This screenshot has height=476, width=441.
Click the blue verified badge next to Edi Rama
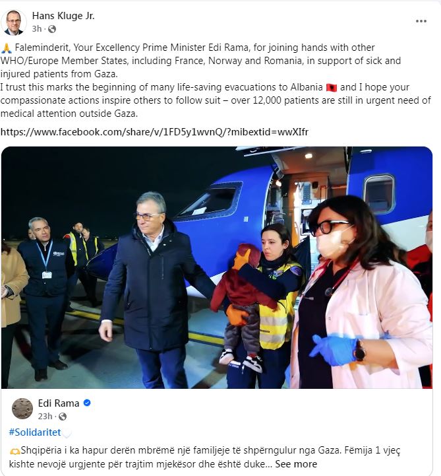pyautogui.click(x=87, y=403)
